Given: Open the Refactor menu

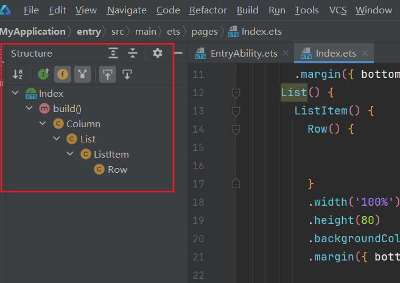Looking at the screenshot, I should pyautogui.click(x=208, y=10).
